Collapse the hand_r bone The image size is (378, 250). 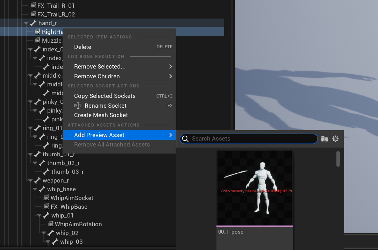point(26,23)
